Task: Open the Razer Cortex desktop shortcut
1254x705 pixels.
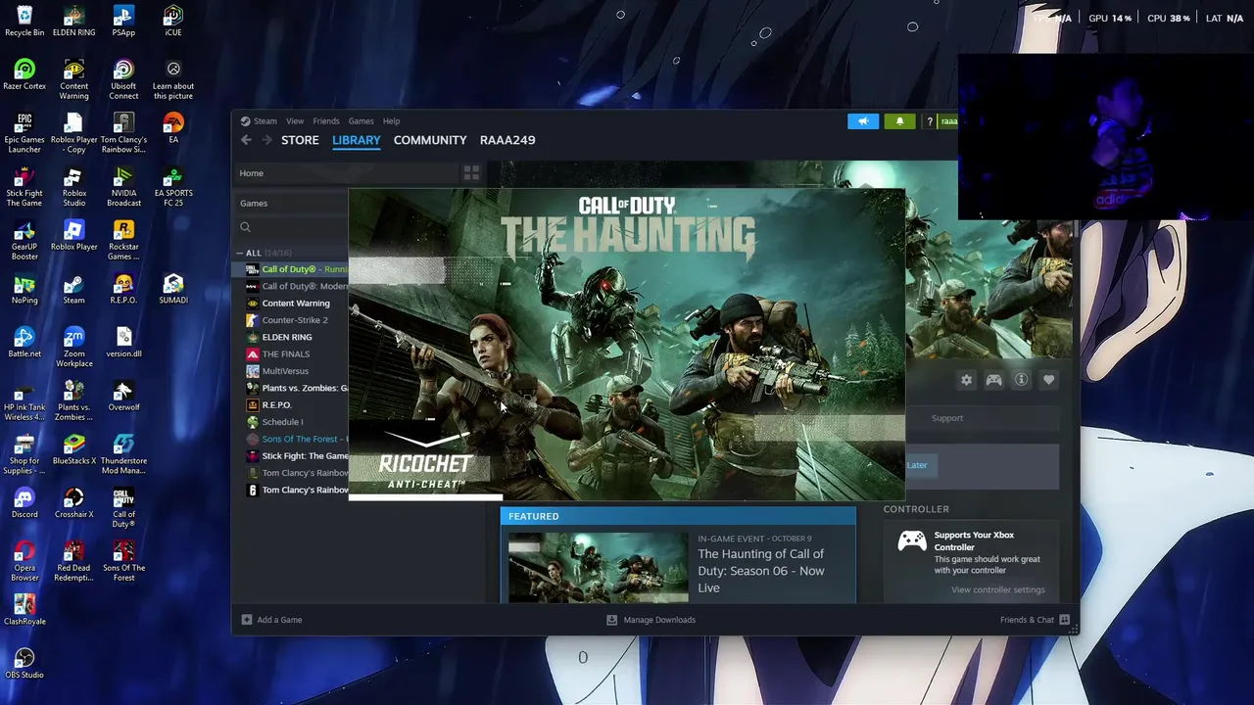Action: point(24,75)
